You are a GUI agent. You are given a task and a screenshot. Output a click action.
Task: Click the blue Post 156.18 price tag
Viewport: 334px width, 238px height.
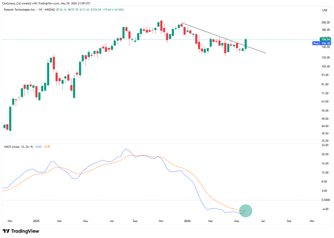point(322,43)
